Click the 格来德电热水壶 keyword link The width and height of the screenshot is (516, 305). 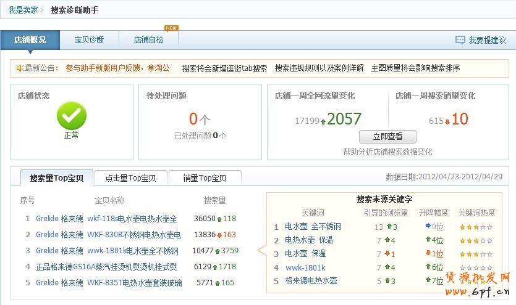tap(311, 281)
